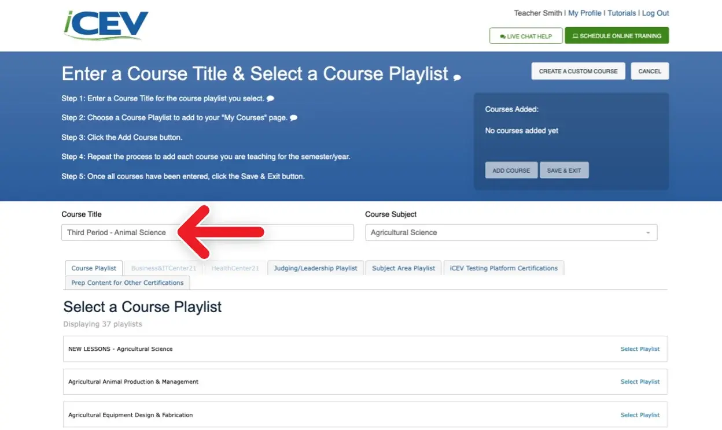Select Playlist for NEW LESSONS - Agricultural Science
Image resolution: width=722 pixels, height=430 pixels.
(x=640, y=349)
